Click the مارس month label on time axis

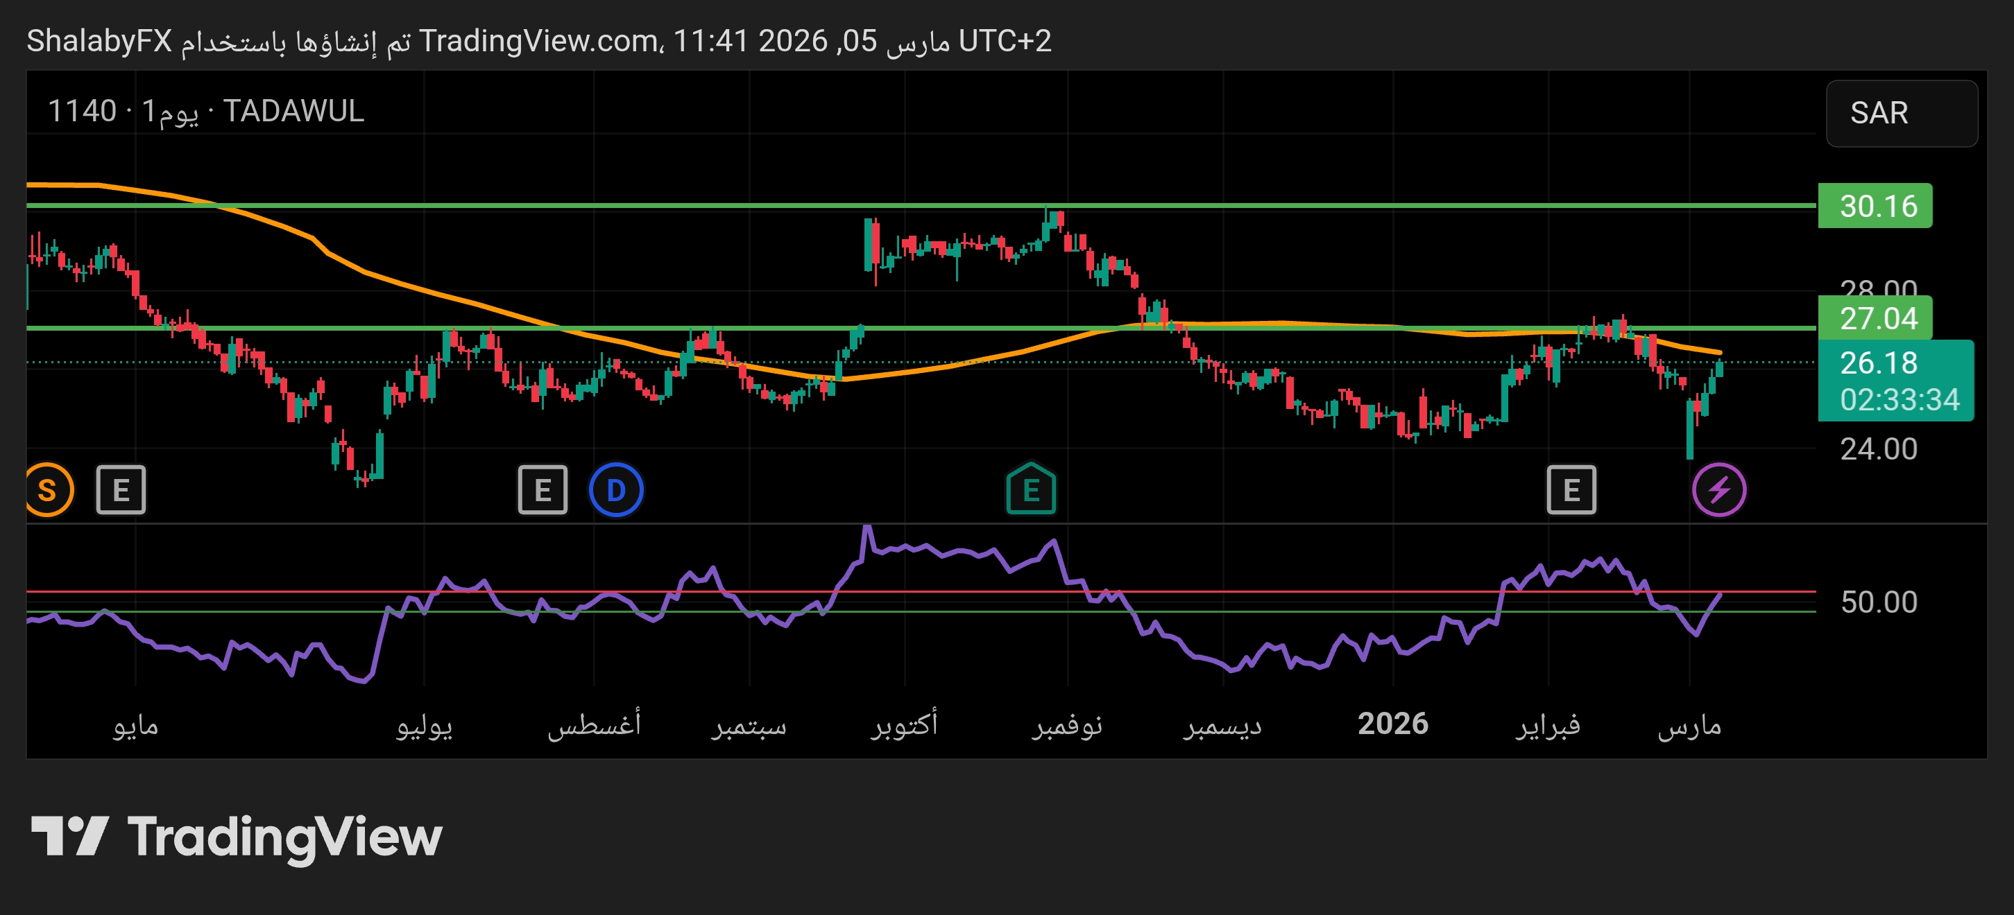[1689, 725]
